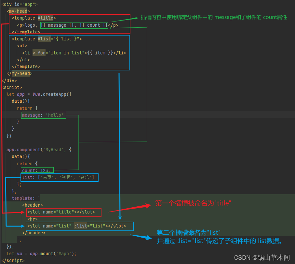
Task: Click the let vm = app.mount('#app'); line
Action: (x=42, y=254)
